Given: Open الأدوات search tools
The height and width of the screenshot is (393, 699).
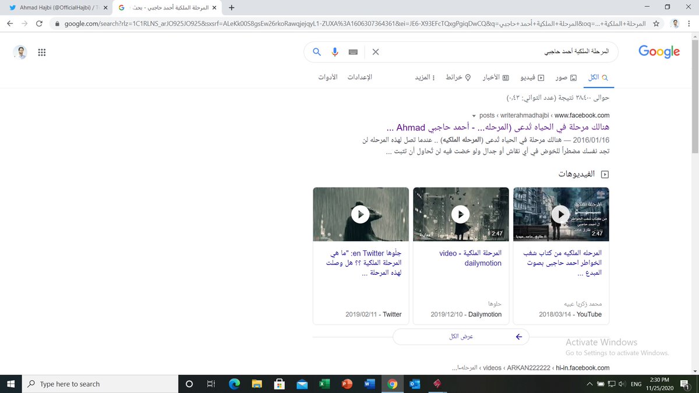Looking at the screenshot, I should click(327, 77).
